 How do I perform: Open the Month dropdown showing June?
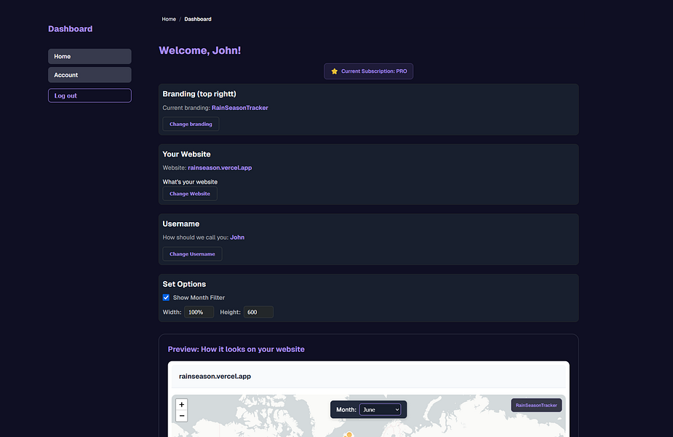(x=381, y=409)
